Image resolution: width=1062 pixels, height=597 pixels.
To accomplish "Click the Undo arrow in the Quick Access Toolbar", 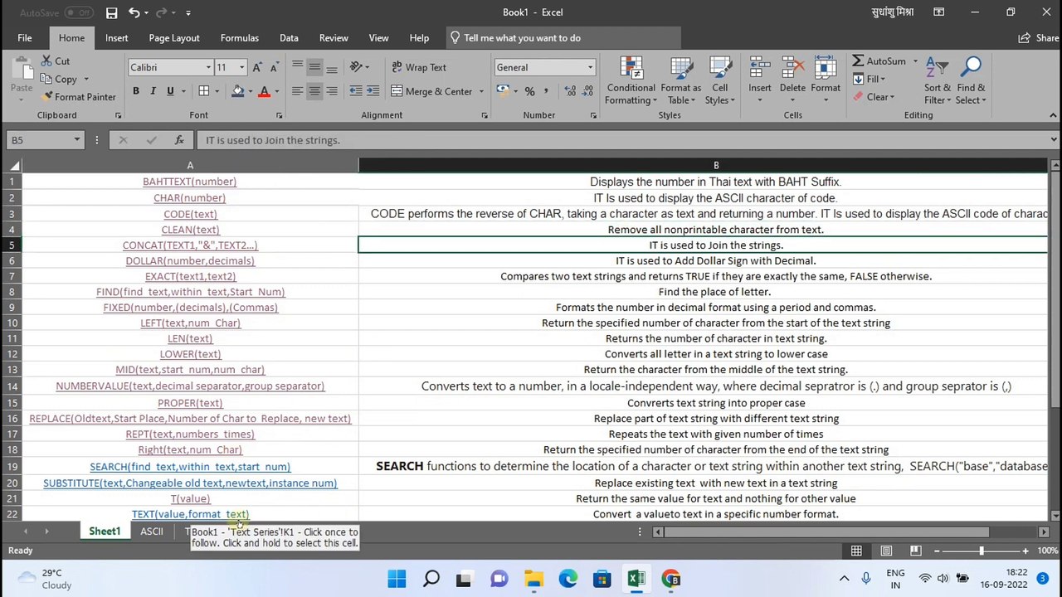I will 134,12.
